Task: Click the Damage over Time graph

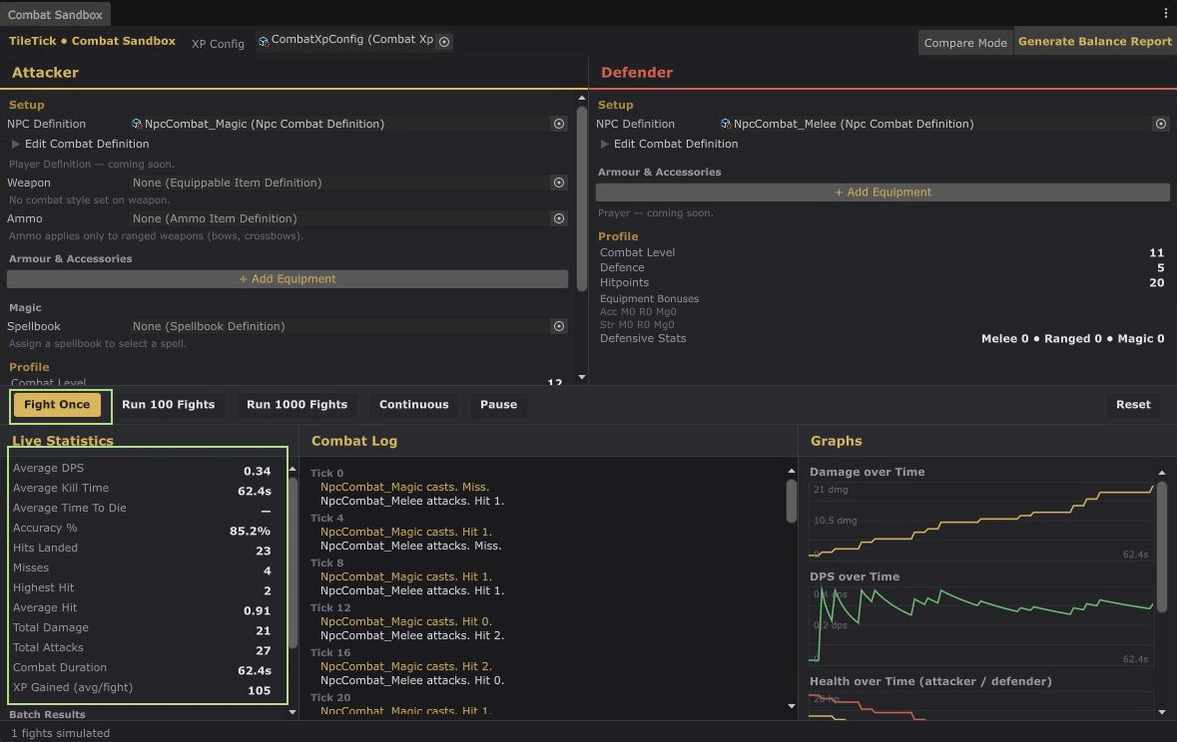Action: tap(982, 522)
